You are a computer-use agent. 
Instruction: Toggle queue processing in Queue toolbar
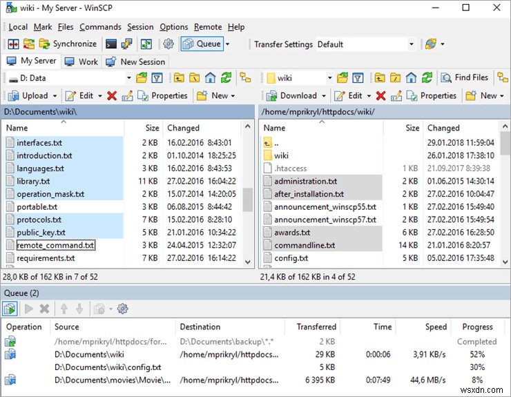tap(12, 309)
